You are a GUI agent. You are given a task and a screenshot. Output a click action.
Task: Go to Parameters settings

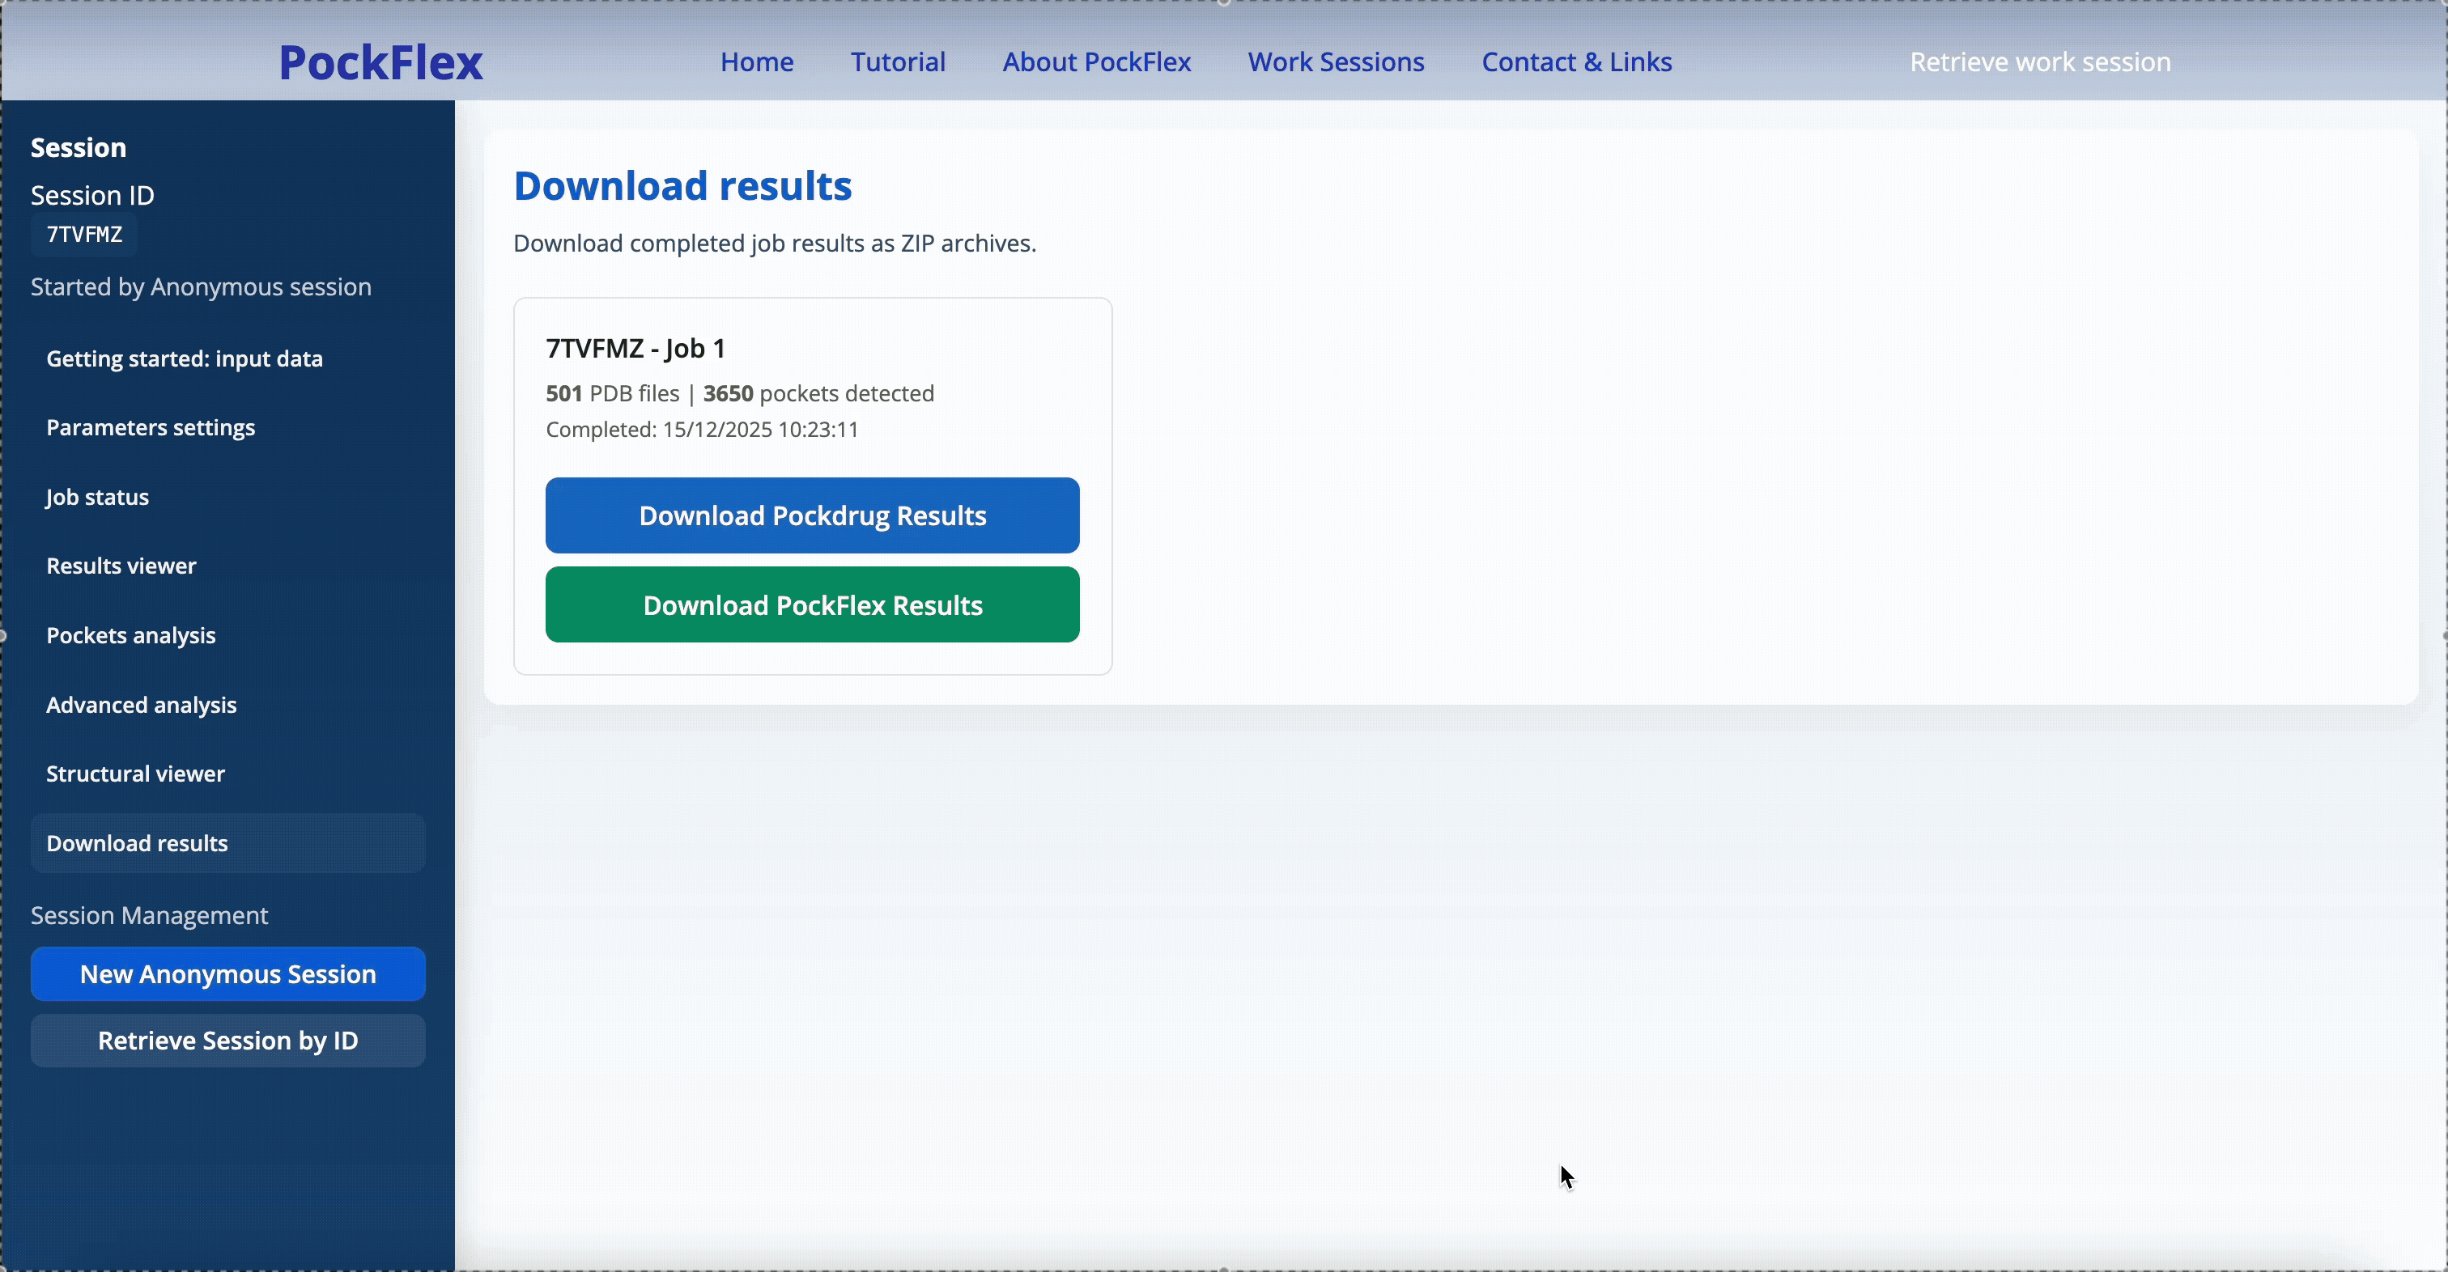(228, 427)
